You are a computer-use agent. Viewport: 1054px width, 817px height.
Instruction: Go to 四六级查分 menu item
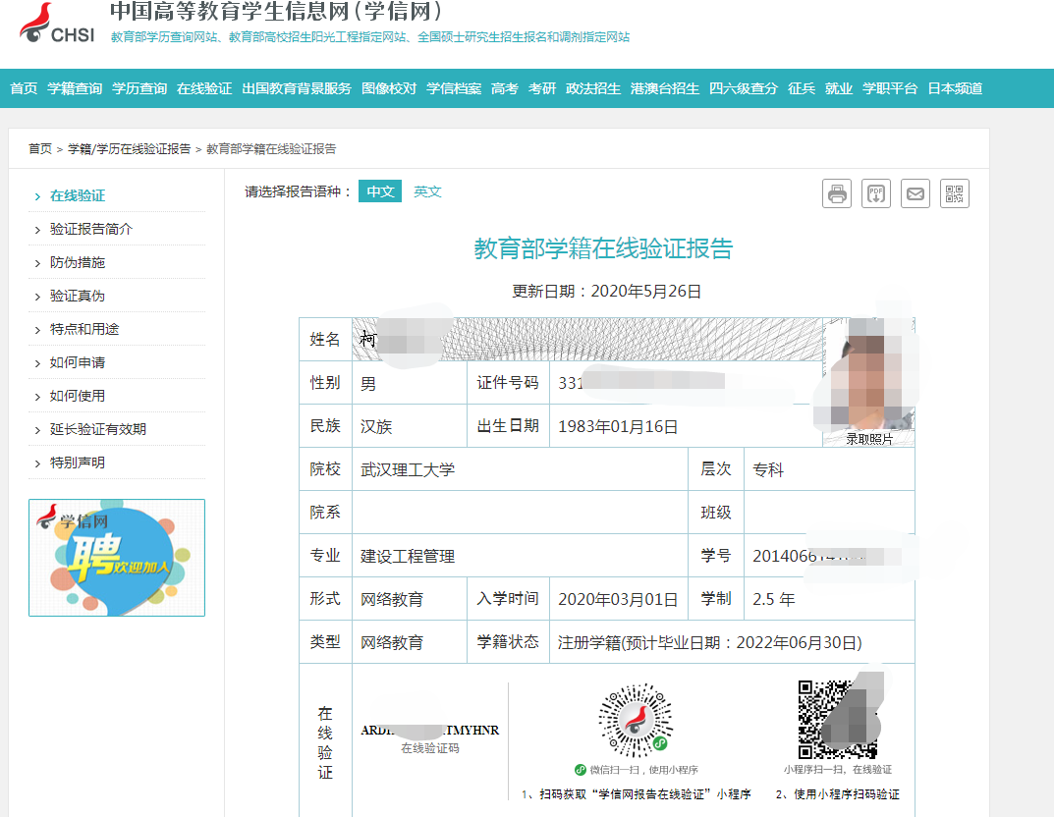744,88
